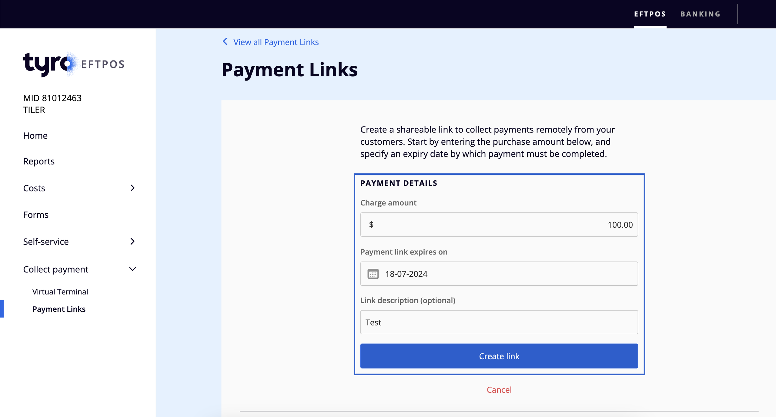This screenshot has width=776, height=417.
Task: Open Home in the sidebar
Action: click(x=35, y=136)
